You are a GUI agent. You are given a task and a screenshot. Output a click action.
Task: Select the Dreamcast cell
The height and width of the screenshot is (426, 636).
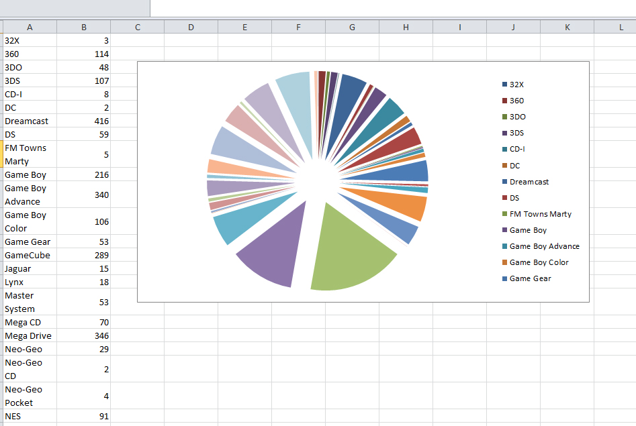point(30,121)
